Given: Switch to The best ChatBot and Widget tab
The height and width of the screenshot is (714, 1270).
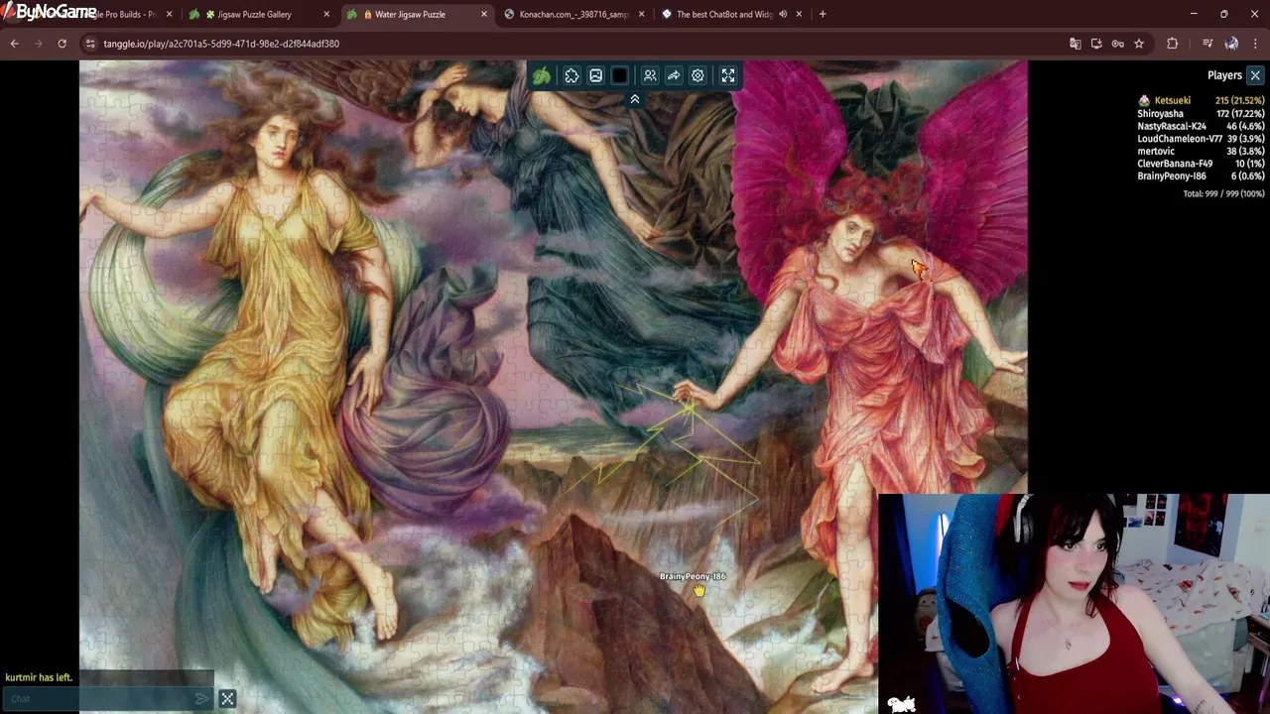Looking at the screenshot, I should point(723,14).
